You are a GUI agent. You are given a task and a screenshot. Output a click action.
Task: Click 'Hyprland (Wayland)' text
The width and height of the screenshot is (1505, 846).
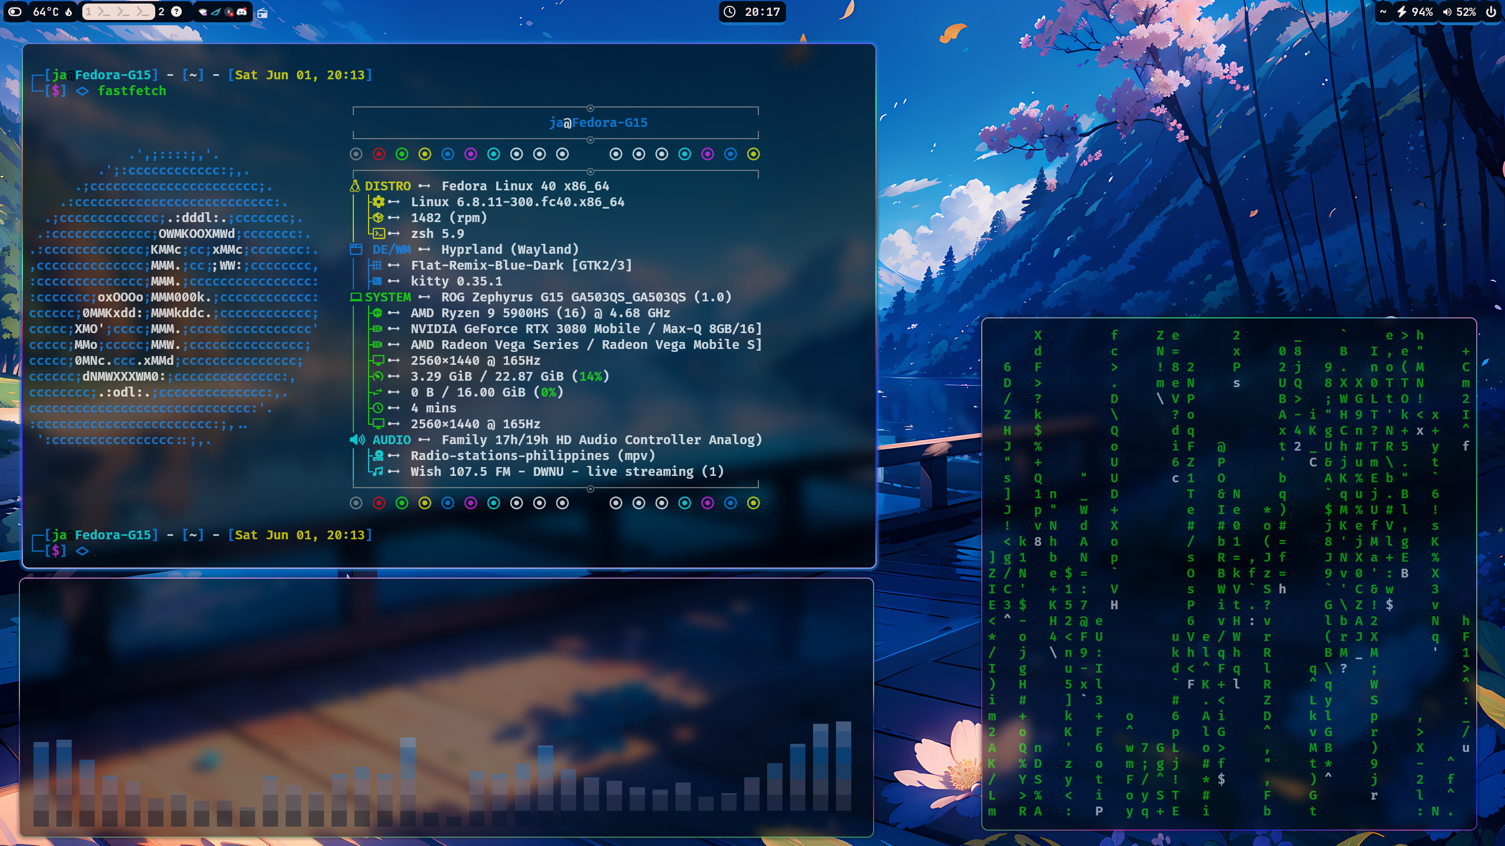pyautogui.click(x=510, y=249)
